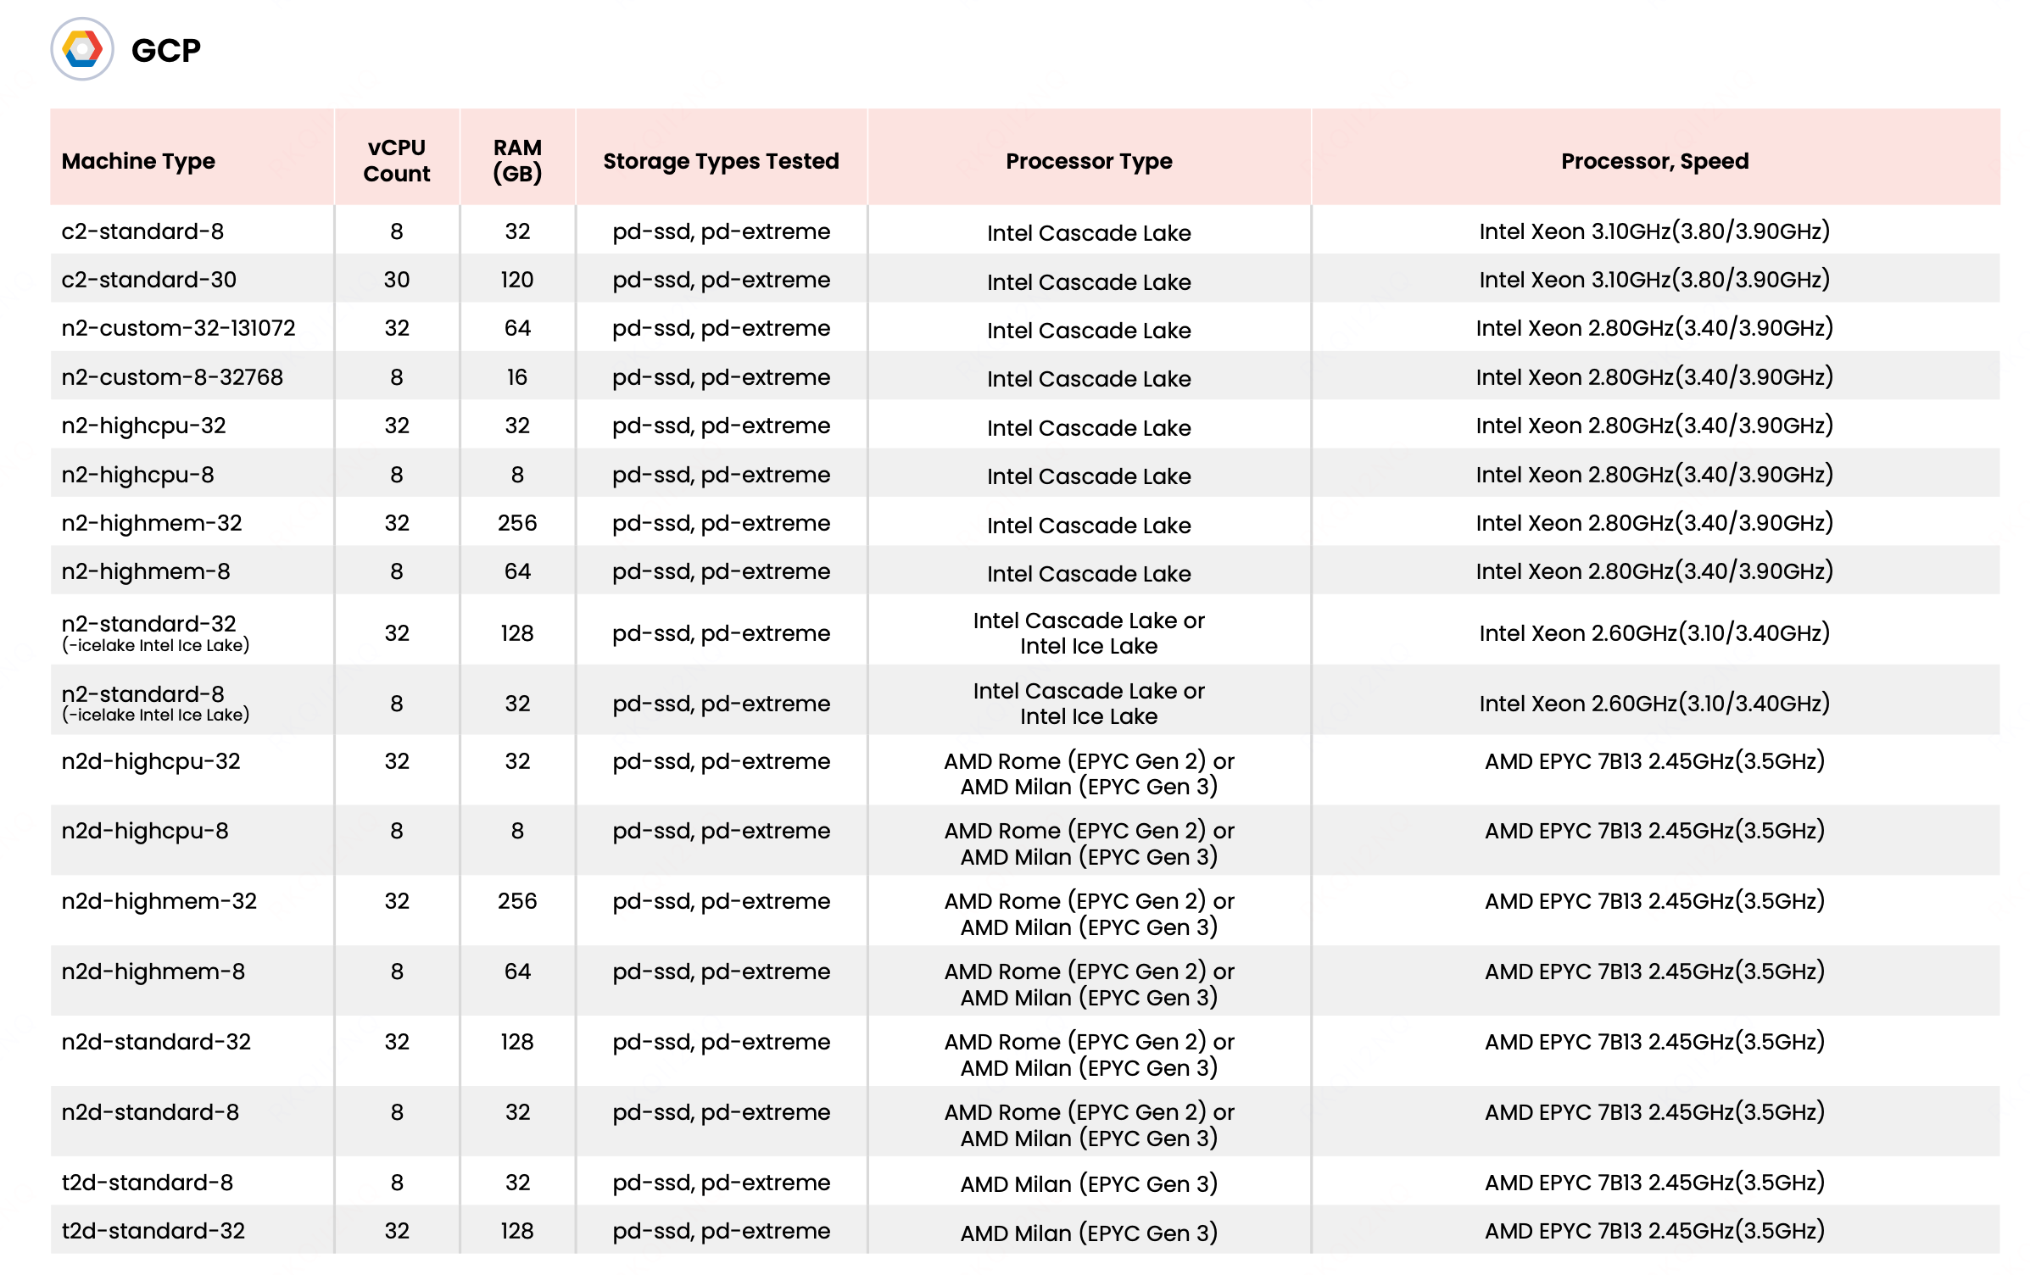Select the n2d-standard-8 machine type
The height and width of the screenshot is (1275, 2030).
pos(150,1112)
